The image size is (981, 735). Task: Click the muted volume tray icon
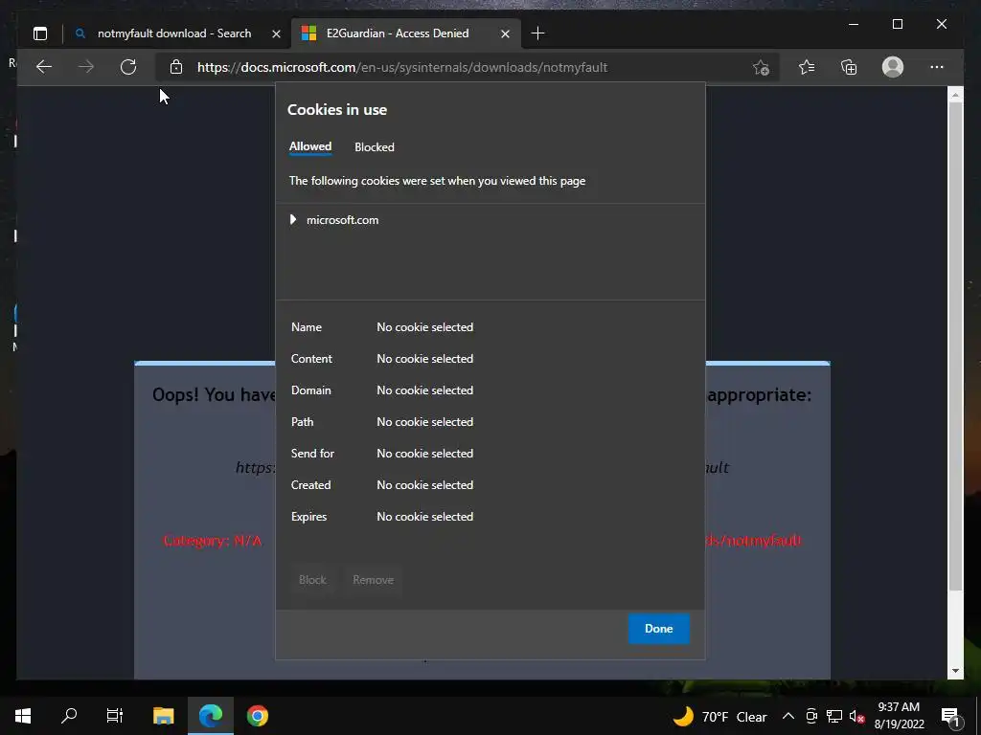856,716
